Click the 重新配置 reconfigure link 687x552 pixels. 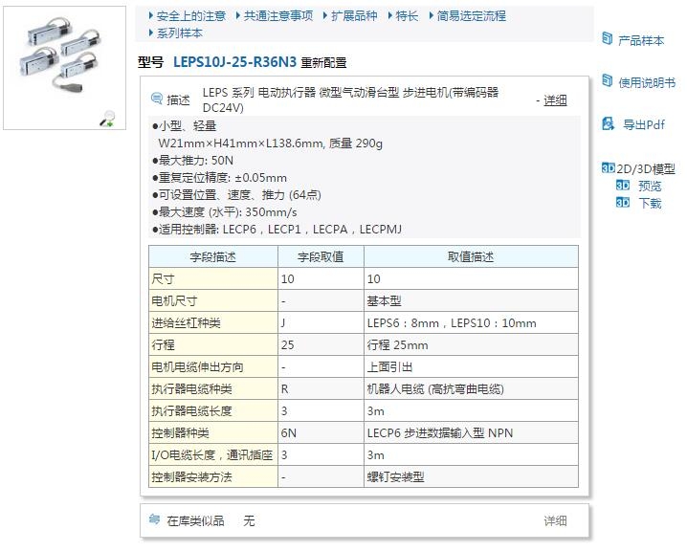[323, 63]
